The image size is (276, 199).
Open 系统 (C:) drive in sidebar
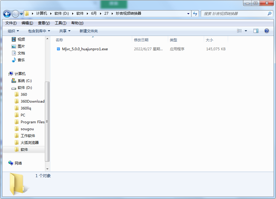22,81
